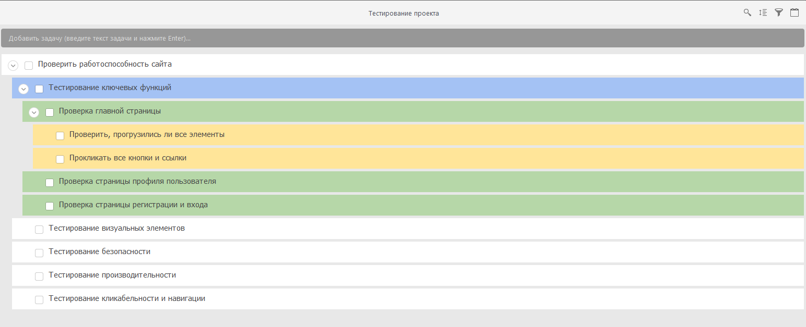This screenshot has width=806, height=327.
Task: Tick 'Тестирование кликабельности и навигации' checkbox
Action: 39,299
